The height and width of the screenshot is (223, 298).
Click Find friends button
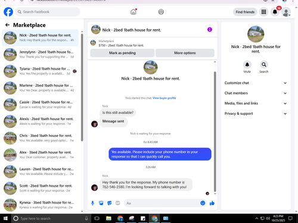245,12
